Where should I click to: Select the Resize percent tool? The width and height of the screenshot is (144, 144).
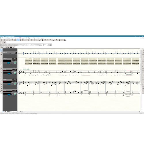[x=48, y=40]
